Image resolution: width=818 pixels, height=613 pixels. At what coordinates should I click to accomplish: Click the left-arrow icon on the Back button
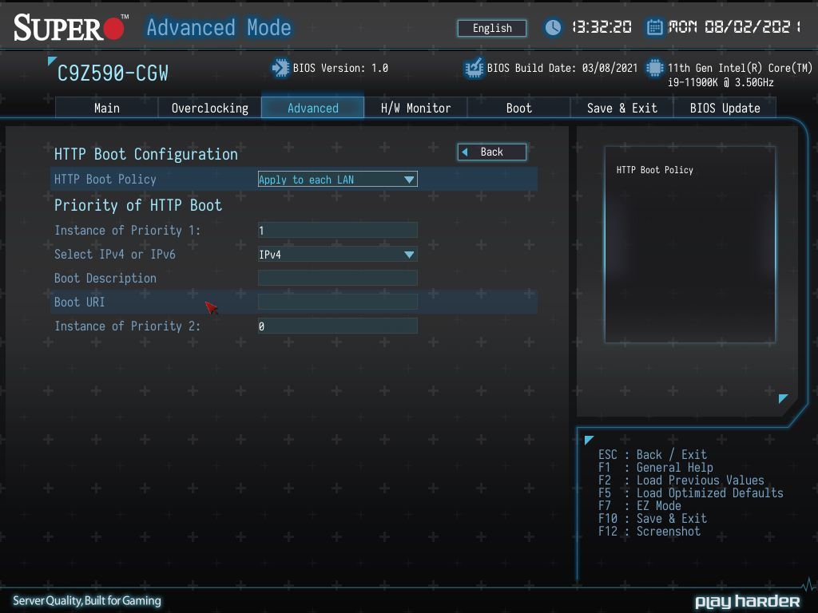pyautogui.click(x=465, y=152)
